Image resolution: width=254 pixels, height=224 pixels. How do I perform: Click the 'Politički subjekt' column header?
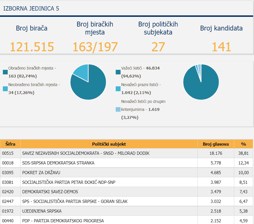(x=109, y=144)
